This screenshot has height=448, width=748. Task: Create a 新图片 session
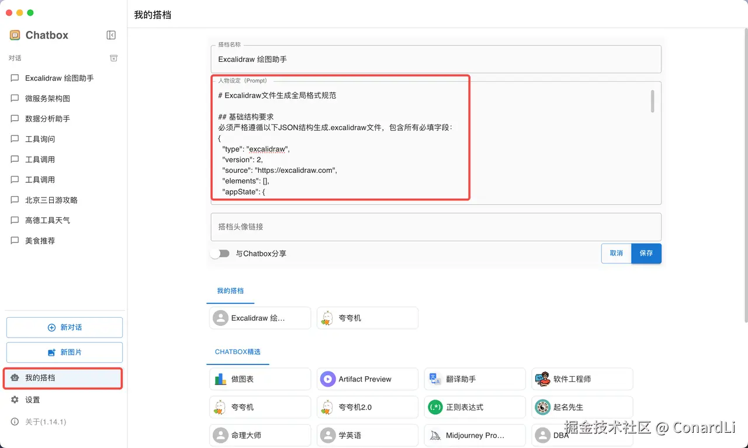[64, 353]
